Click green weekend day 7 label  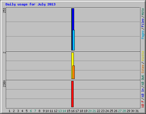tap(35, 111)
